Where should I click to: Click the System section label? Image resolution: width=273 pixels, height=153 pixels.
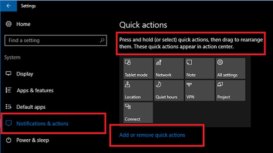[x=12, y=57]
